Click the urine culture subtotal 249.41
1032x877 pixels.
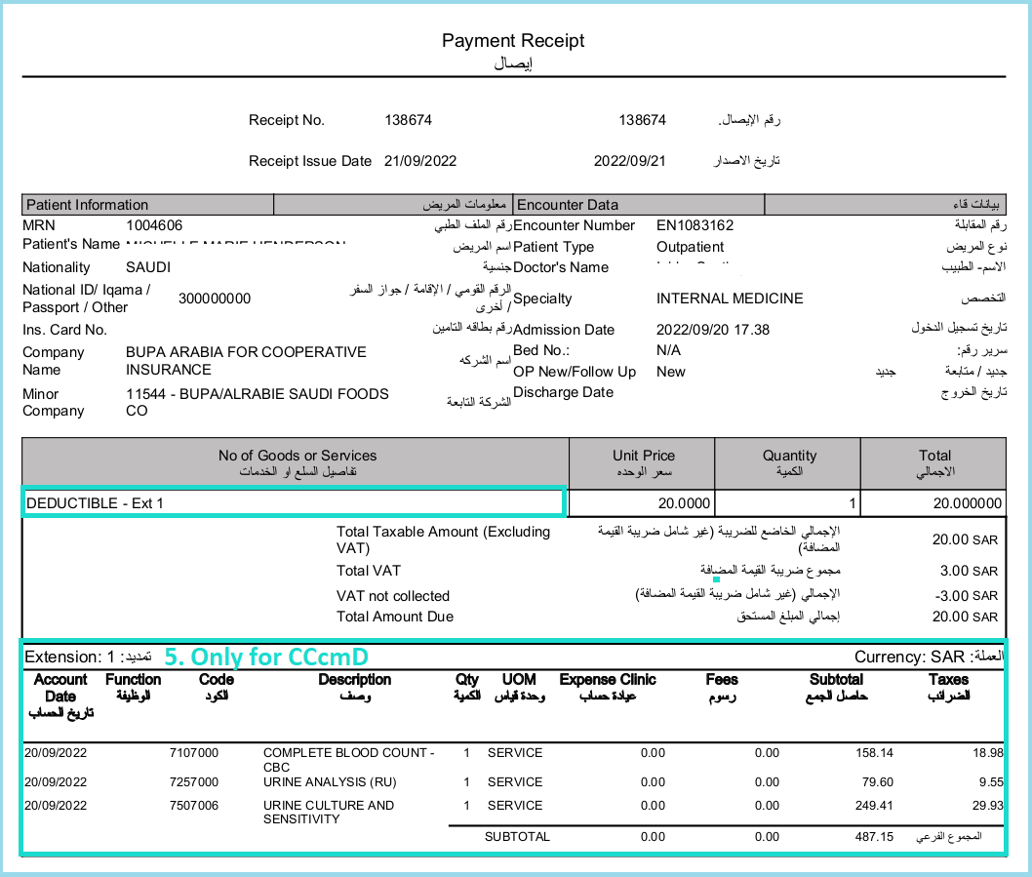(874, 805)
